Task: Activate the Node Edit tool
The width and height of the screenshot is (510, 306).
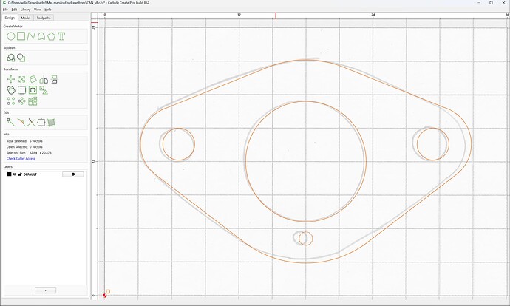Action: point(10,122)
